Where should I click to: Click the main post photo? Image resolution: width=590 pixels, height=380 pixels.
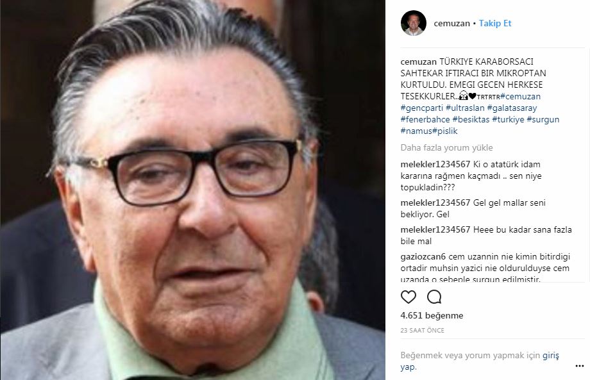point(192,190)
